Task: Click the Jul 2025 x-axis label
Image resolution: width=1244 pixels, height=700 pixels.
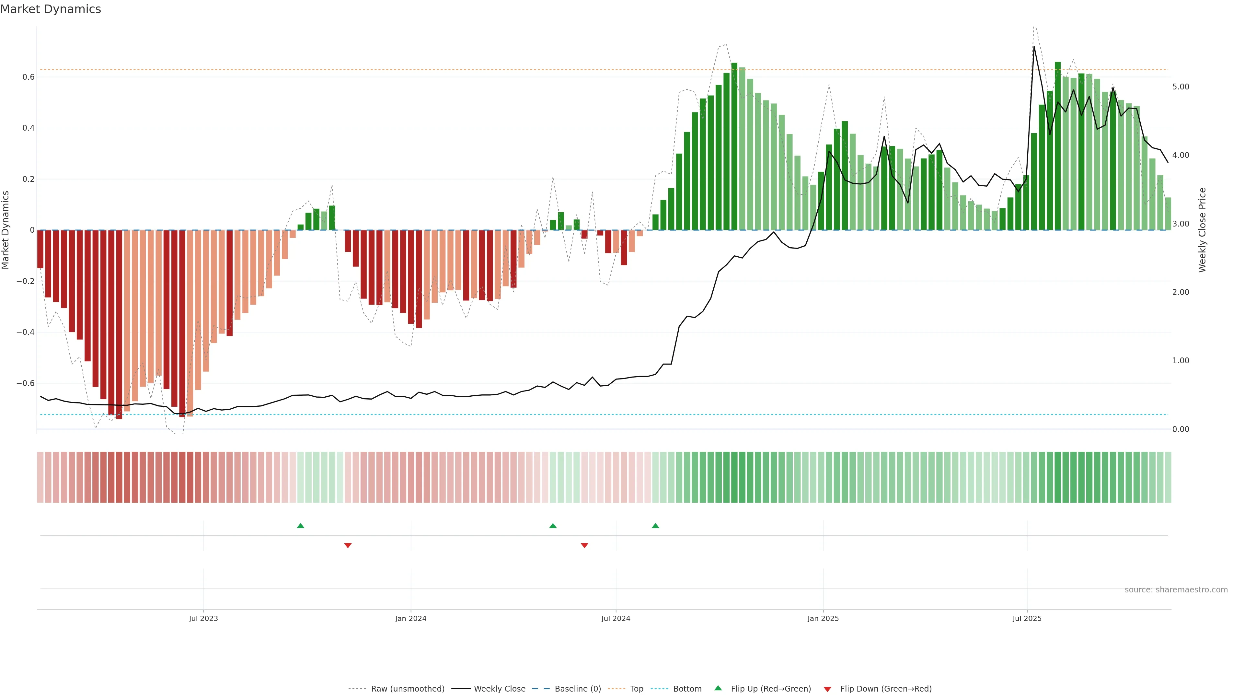Action: [1027, 618]
